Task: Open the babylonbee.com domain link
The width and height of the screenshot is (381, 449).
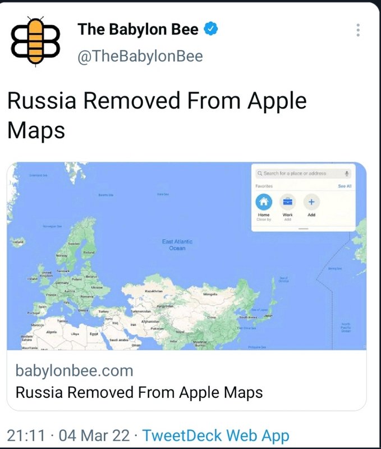Action: click(75, 370)
